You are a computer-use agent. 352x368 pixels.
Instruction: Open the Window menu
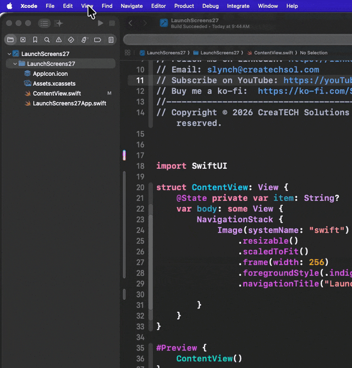pyautogui.click(x=268, y=6)
